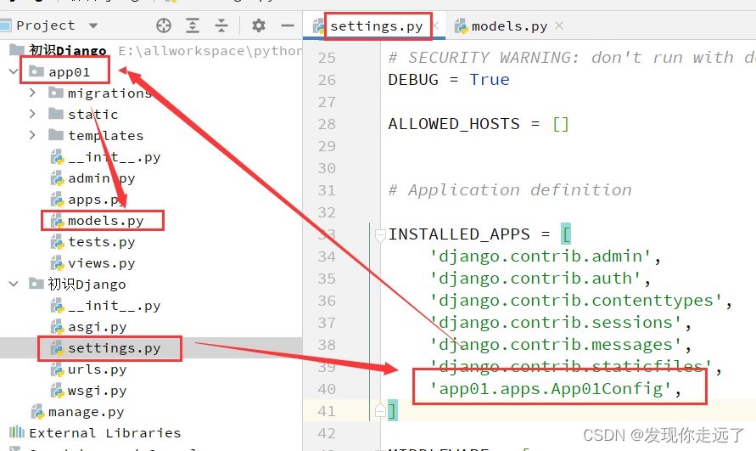Select the root 初识Django project node
The height and width of the screenshot is (451, 756).
[x=68, y=50]
